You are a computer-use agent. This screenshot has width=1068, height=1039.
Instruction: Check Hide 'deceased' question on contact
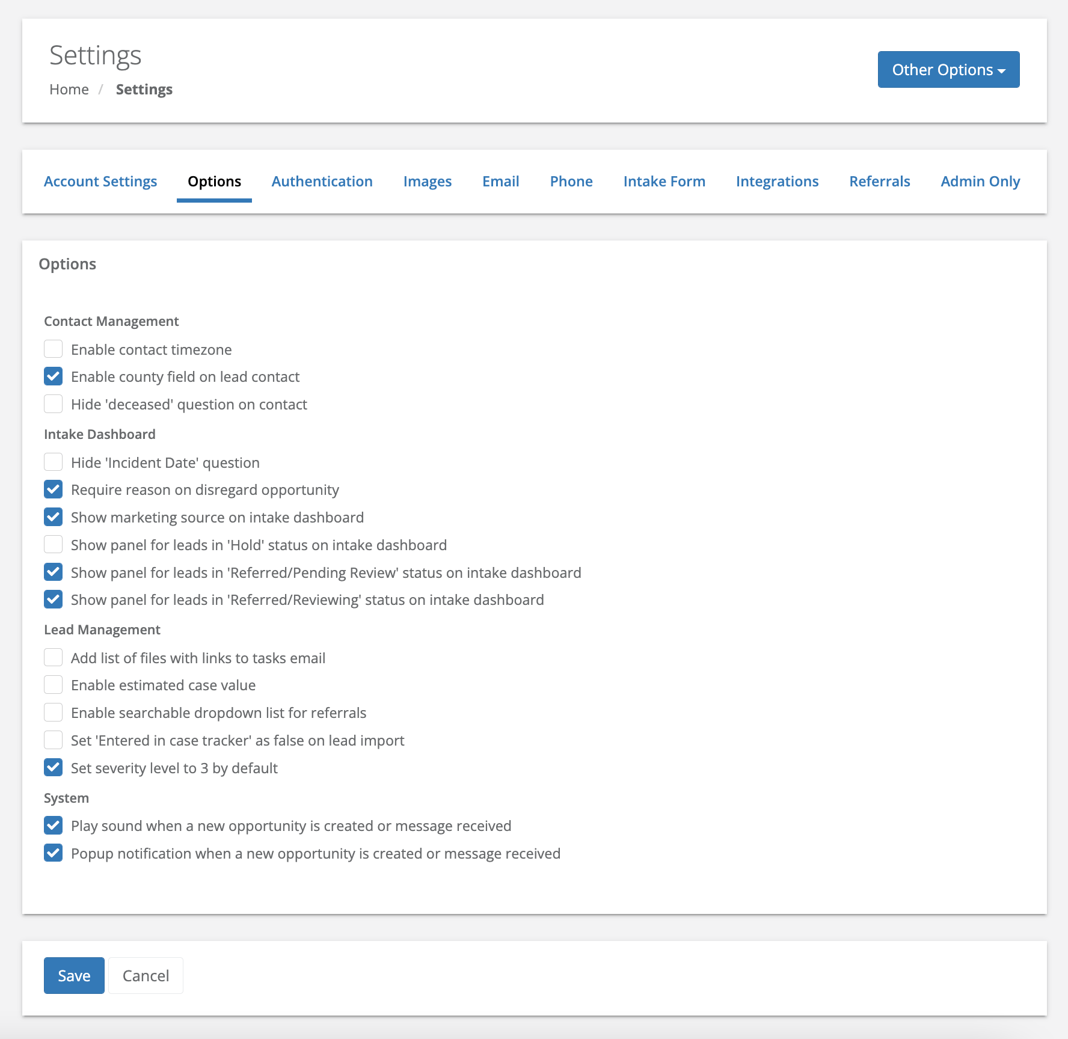coord(54,404)
